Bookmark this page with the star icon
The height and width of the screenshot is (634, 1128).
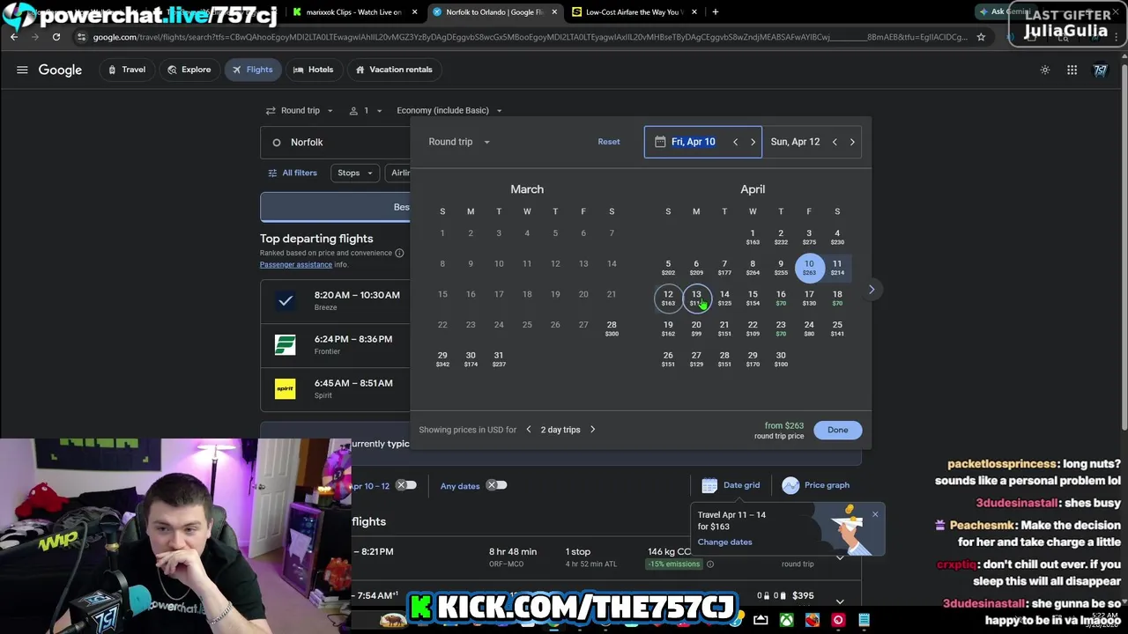tap(982, 37)
